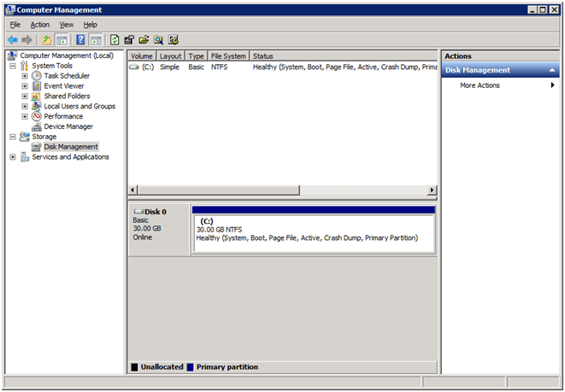The height and width of the screenshot is (392, 565).
Task: Click the Status column header
Action: click(x=263, y=56)
